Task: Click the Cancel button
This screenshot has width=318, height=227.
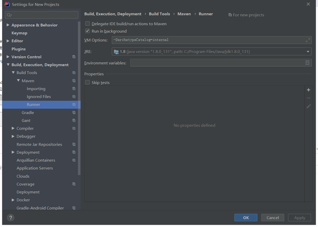Action: (x=273, y=218)
